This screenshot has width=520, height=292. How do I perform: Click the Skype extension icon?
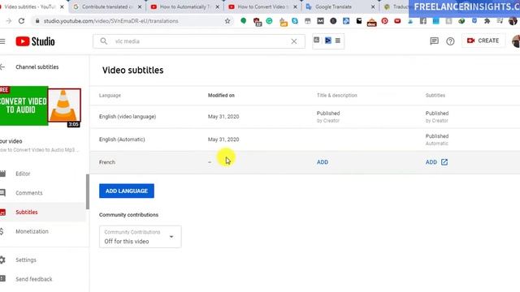pyautogui.click(x=295, y=21)
